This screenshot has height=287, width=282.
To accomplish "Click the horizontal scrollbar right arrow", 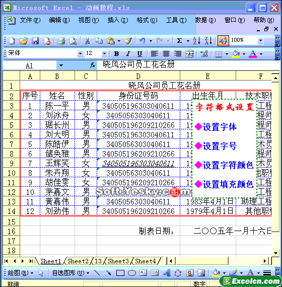I will coord(265,261).
